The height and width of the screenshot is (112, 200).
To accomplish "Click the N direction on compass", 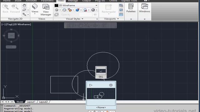I will [11, 30].
